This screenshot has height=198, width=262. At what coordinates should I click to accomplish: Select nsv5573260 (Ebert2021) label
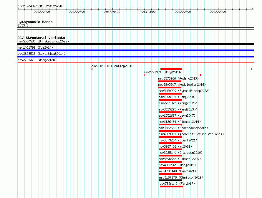pos(178,140)
